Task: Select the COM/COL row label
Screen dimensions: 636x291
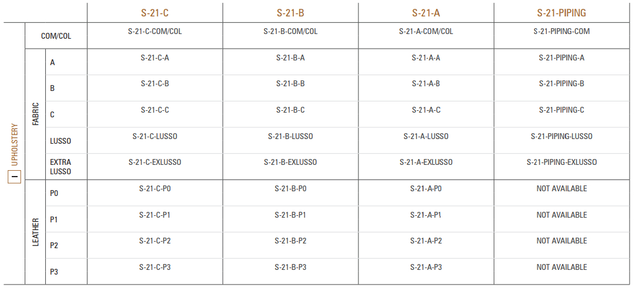Action: (x=56, y=36)
